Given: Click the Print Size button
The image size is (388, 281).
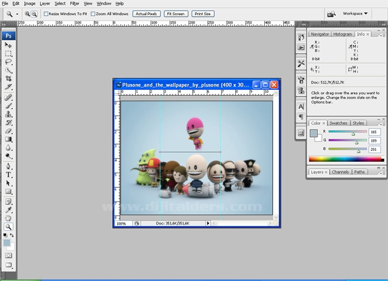Looking at the screenshot, I should point(202,14).
